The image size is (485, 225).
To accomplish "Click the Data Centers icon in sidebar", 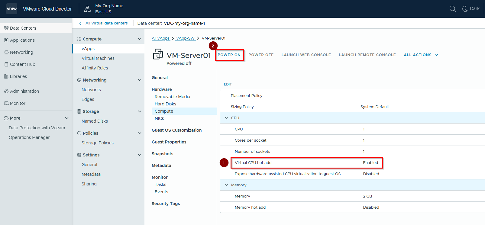I will (x=6, y=28).
